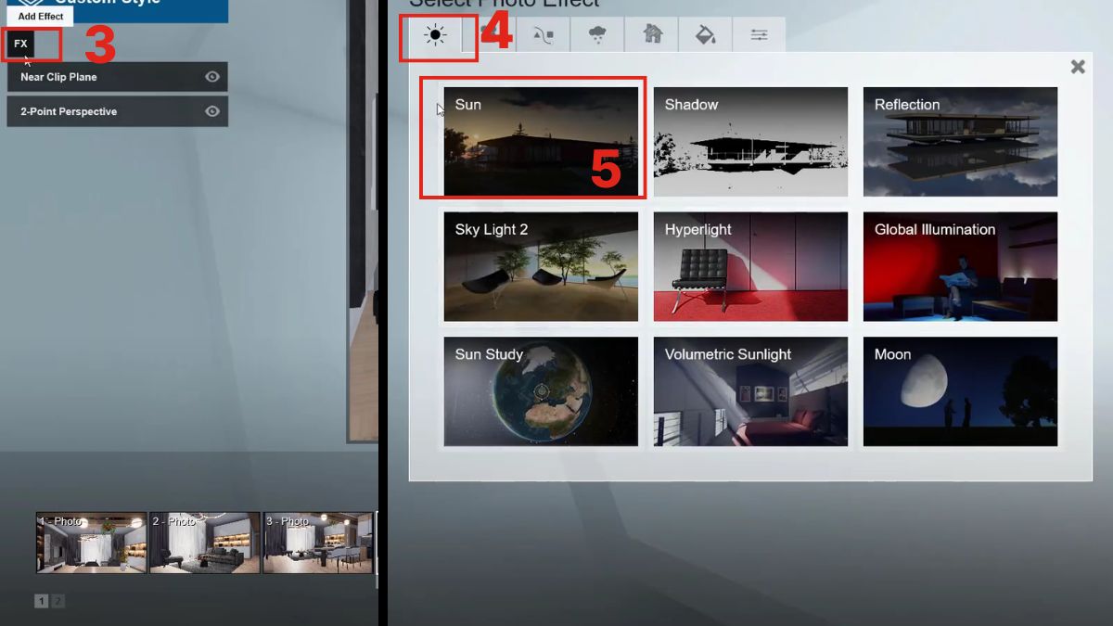The width and height of the screenshot is (1113, 626).
Task: Toggle visibility of Near Clip Plane effect
Action: 212,77
